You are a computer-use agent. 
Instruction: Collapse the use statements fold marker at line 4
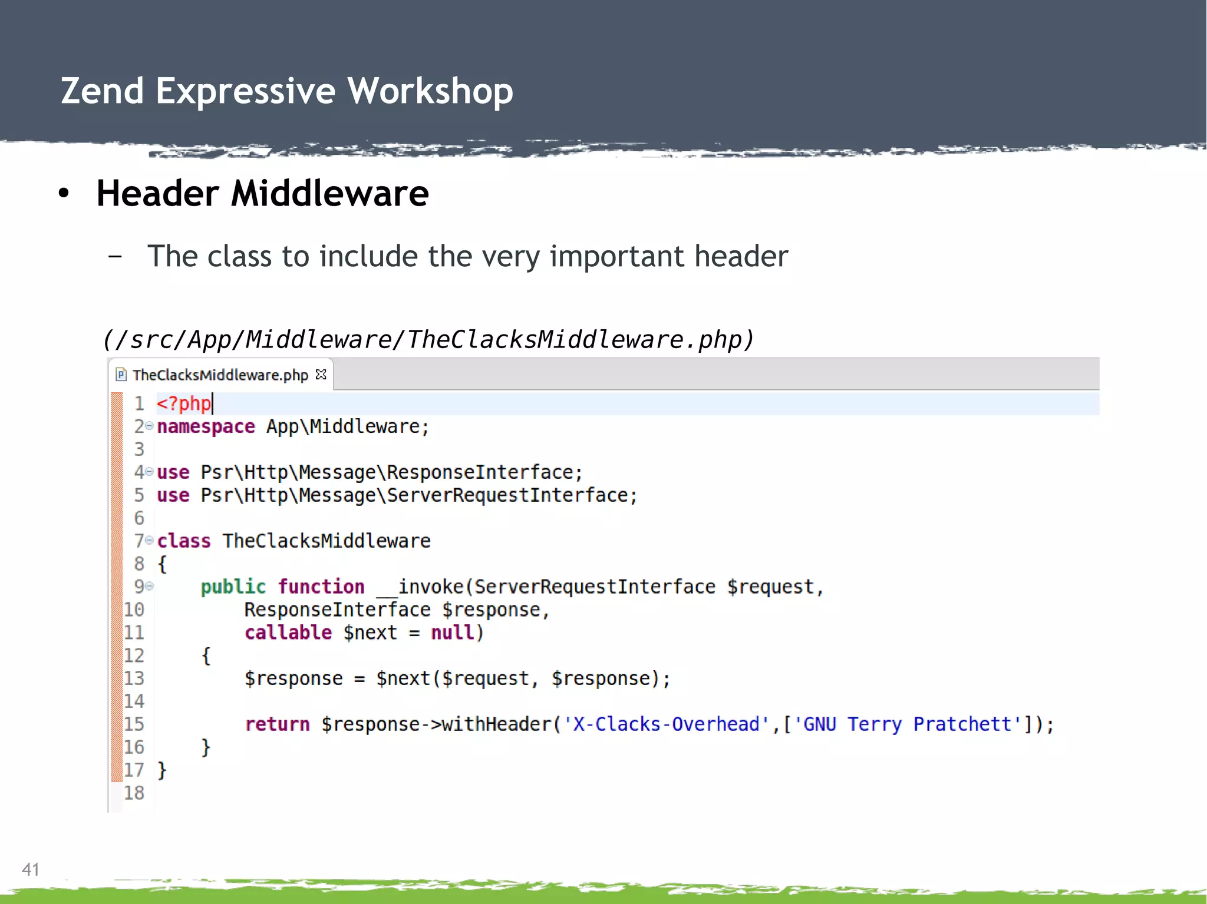pyautogui.click(x=149, y=472)
